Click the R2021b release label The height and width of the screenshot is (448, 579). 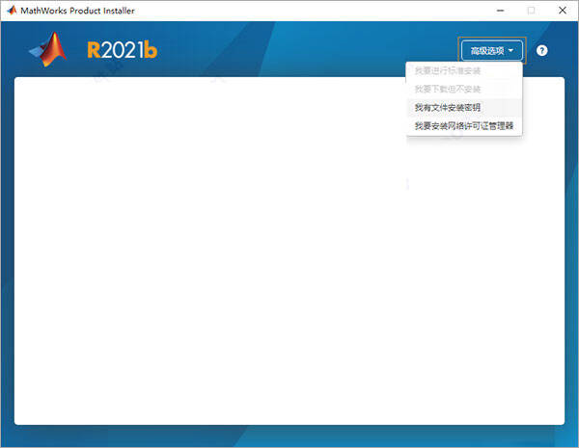[122, 50]
